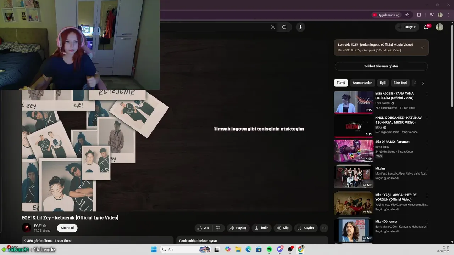
Task: Open options for Esra Kodallı video
Action: 427,94
